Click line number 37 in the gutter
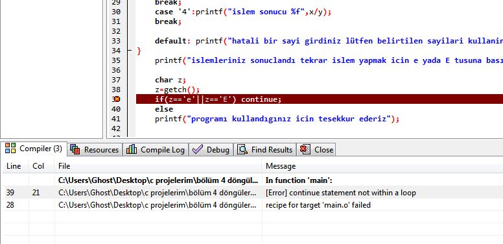Image resolution: width=503 pixels, height=244 pixels. click(x=116, y=80)
